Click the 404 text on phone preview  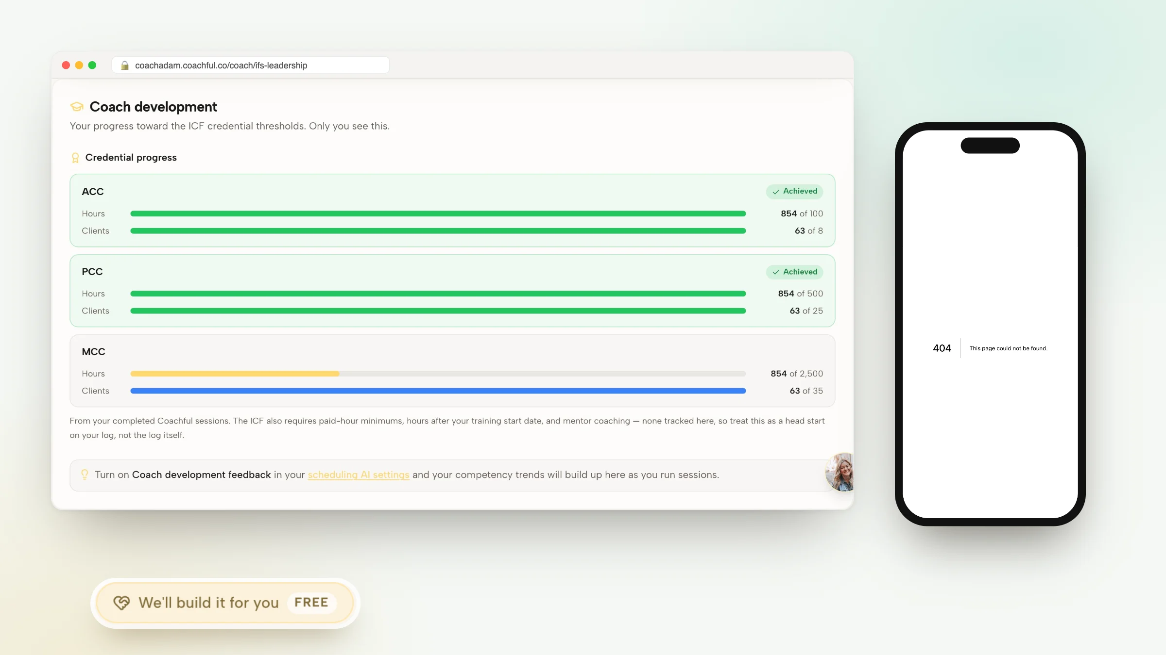click(x=942, y=348)
